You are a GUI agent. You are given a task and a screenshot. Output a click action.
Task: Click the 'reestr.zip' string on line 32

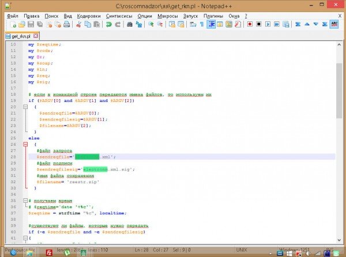(83, 182)
